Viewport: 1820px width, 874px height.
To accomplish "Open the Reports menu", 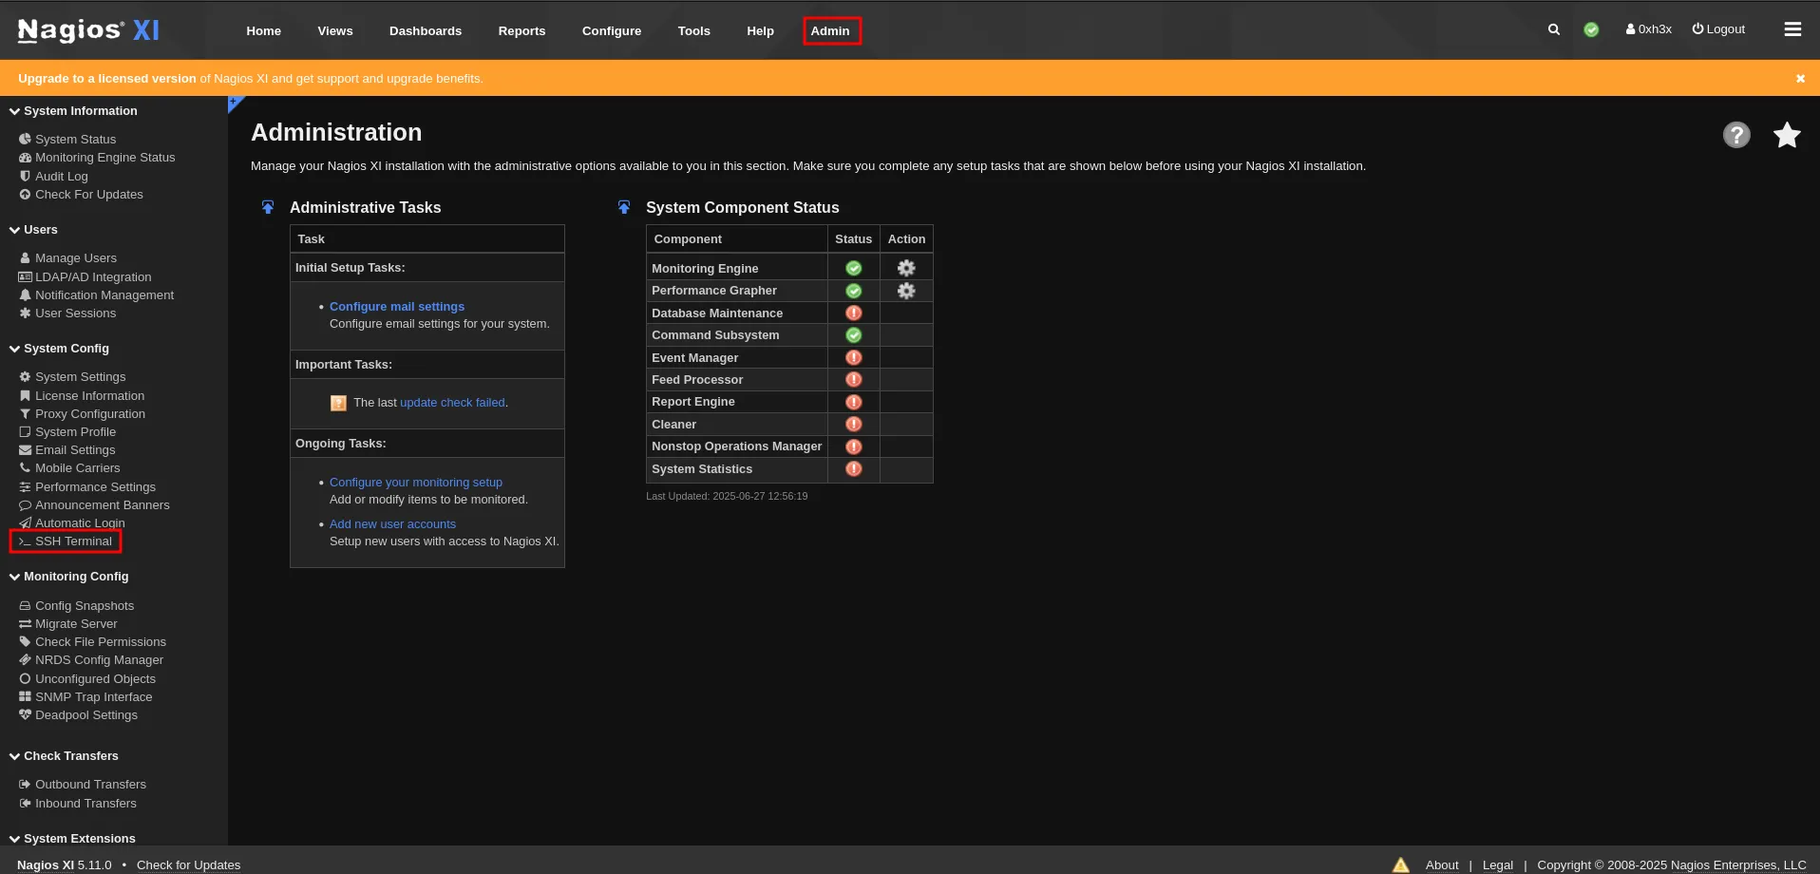I will pyautogui.click(x=522, y=30).
